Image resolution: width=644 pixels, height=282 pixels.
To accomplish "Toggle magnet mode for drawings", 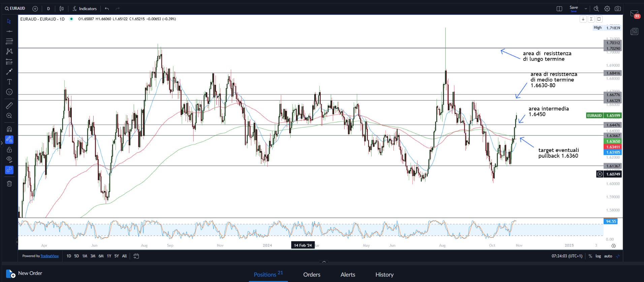I will pyautogui.click(x=9, y=129).
